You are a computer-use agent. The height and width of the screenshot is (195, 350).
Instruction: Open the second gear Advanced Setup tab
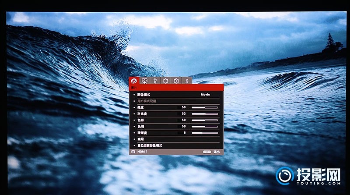click(176, 81)
